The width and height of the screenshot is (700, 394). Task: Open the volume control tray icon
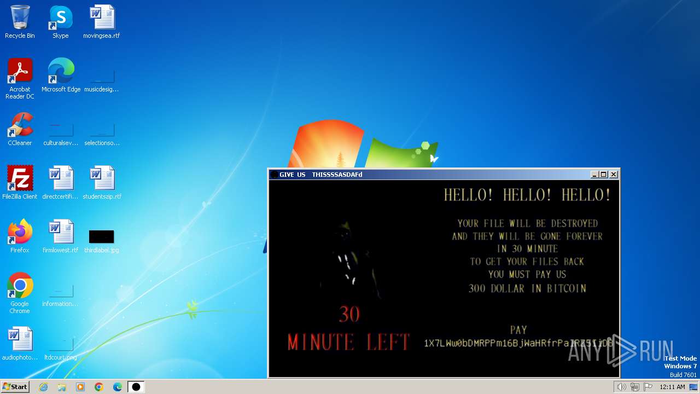622,387
